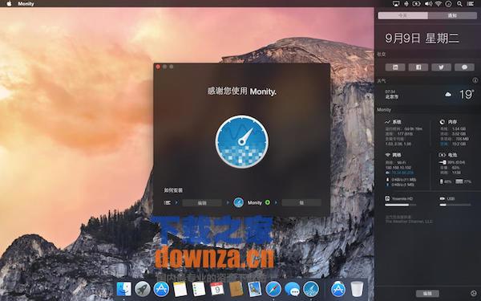Click the 编辑 (Edit) button at Notification Center bottom
481x301 pixels.
427,293
